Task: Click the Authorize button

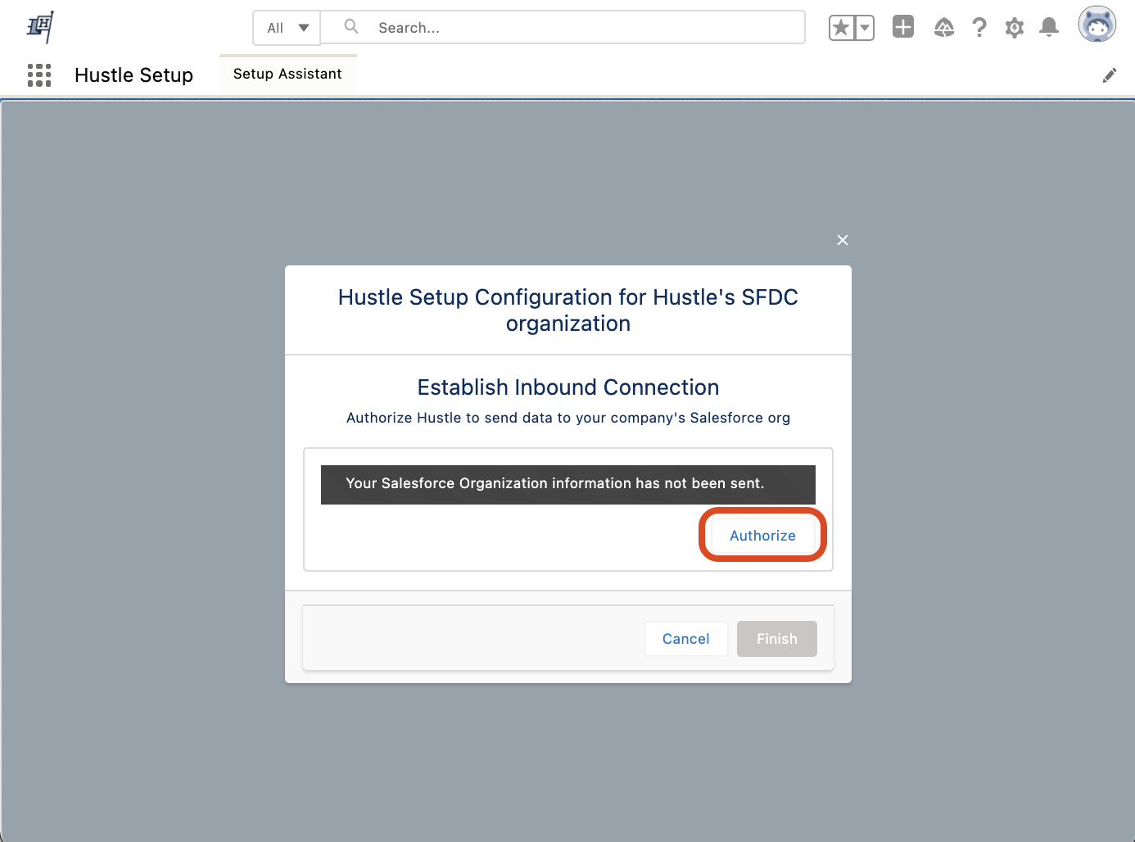Action: pyautogui.click(x=762, y=535)
